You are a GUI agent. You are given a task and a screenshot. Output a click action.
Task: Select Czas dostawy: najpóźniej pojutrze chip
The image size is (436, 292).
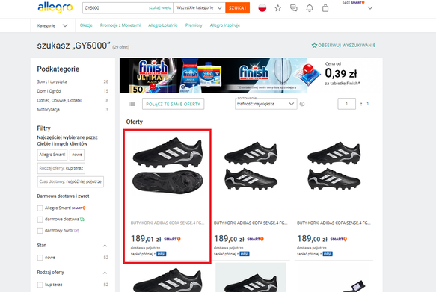click(x=70, y=181)
